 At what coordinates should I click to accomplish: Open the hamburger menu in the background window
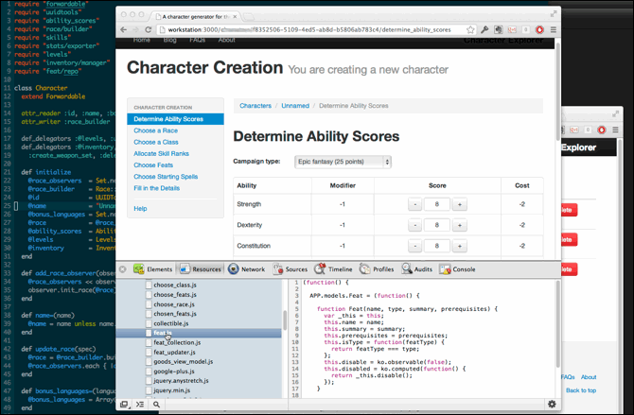[615, 130]
